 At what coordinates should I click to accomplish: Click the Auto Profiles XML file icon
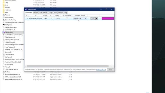pyautogui.click(x=4, y=17)
